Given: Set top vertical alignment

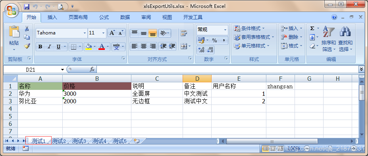Looking at the screenshot, I should (x=135, y=33).
